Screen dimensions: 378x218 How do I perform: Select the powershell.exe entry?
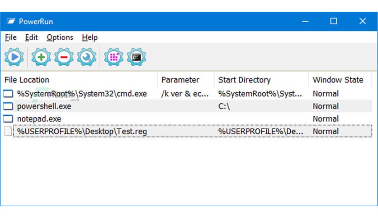[44, 106]
